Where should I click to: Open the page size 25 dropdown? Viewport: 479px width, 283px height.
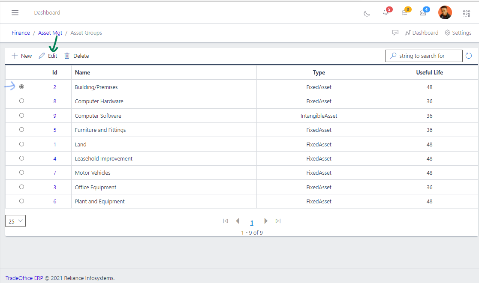pos(15,221)
